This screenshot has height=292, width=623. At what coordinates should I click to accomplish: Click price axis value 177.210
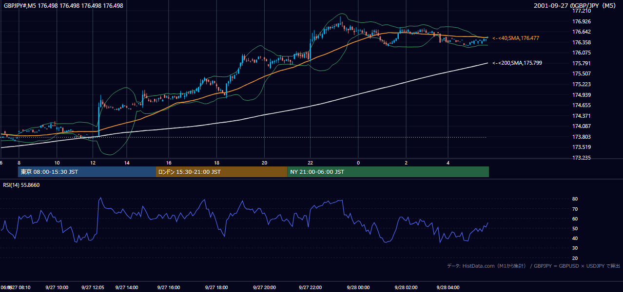pos(582,11)
